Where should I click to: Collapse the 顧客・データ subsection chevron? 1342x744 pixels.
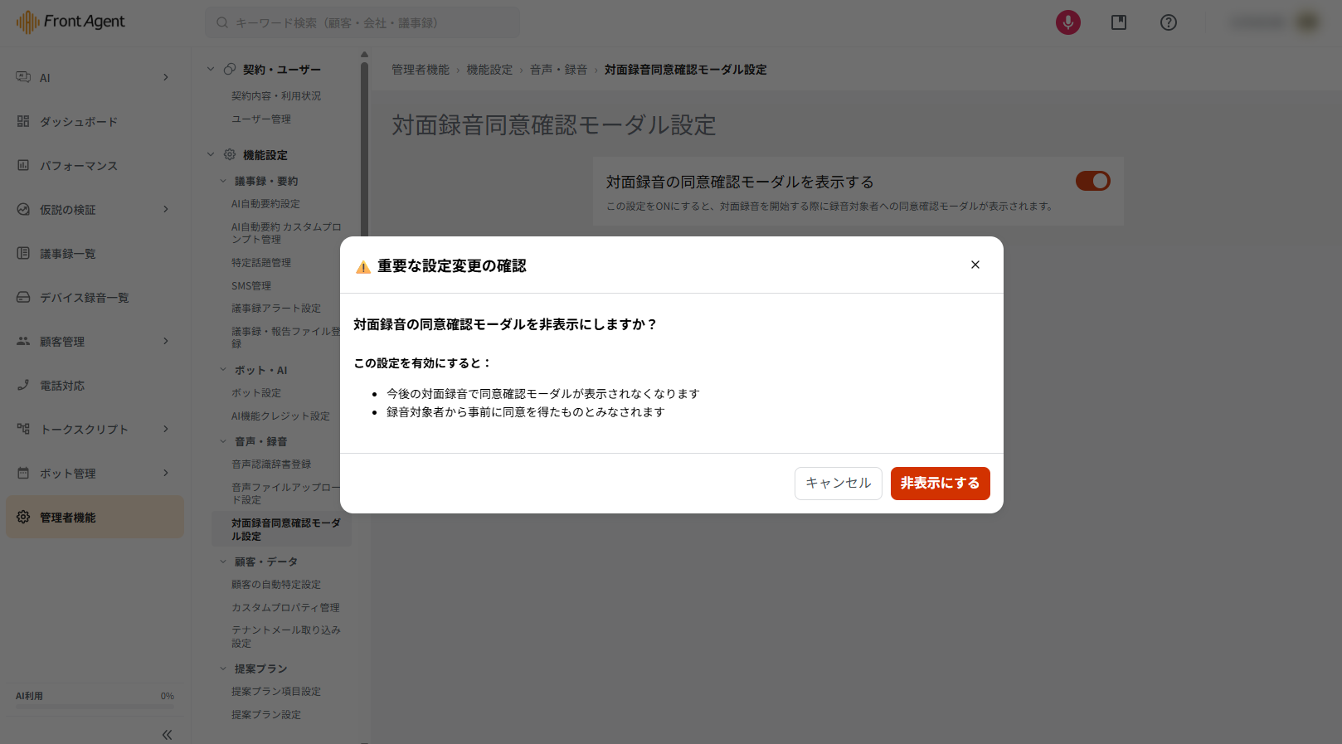click(223, 562)
